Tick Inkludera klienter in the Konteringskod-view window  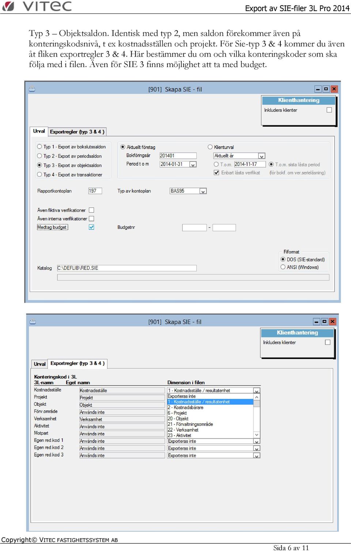[328, 342]
